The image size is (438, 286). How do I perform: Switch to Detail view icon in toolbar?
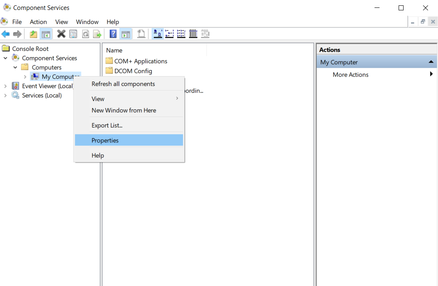193,34
